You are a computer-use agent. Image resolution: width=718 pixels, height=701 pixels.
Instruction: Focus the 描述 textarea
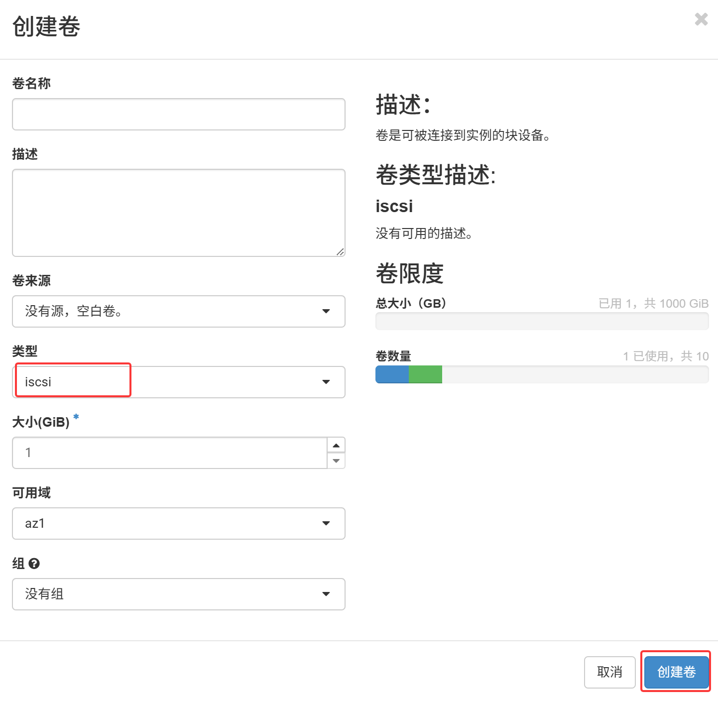click(x=179, y=213)
